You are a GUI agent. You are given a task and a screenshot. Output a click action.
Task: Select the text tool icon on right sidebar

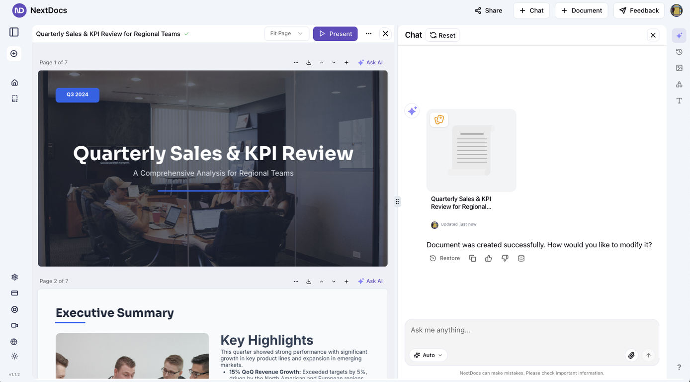coord(679,100)
